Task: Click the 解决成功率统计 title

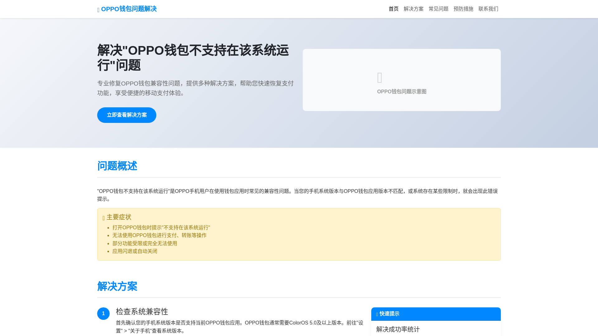Action: pos(398,329)
